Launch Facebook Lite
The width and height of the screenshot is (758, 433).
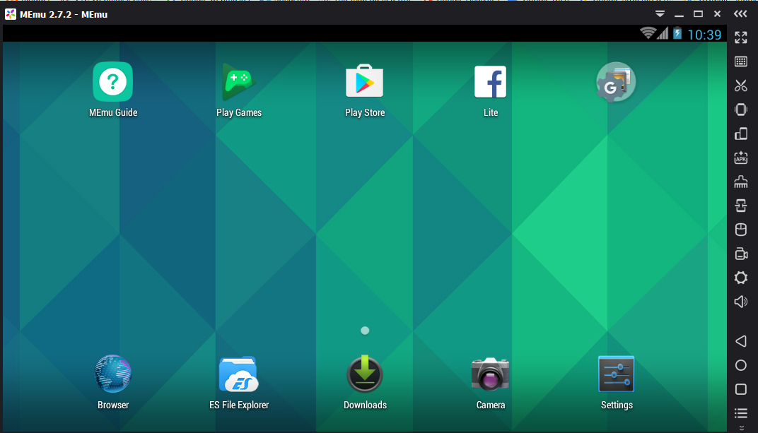(x=490, y=81)
